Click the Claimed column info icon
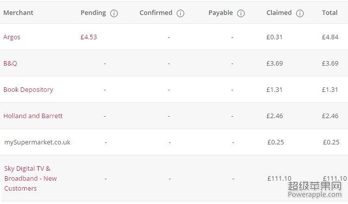The width and height of the screenshot is (348, 204). [300, 13]
